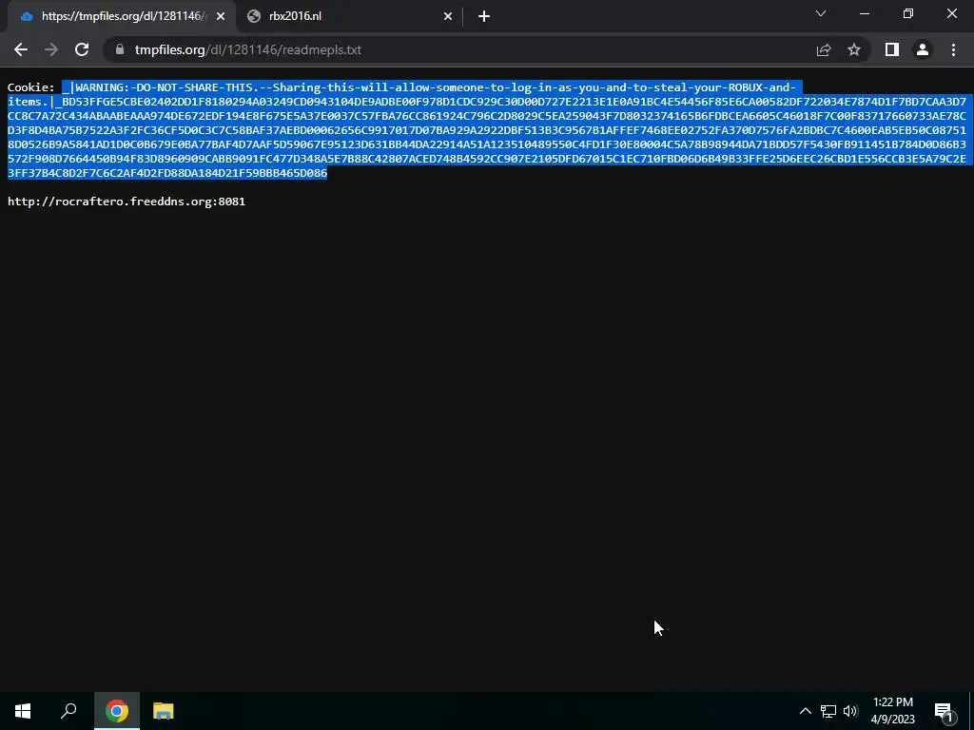Click the forward navigation arrow
Image resolution: width=974 pixels, height=730 pixels.
click(51, 49)
